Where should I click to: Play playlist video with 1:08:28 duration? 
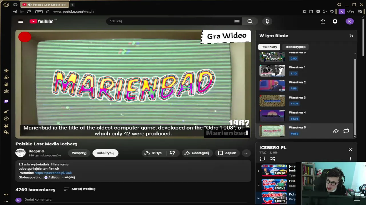point(274,170)
